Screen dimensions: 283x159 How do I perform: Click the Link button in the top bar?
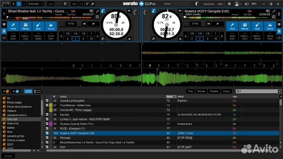click(51, 4)
